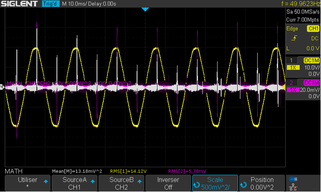The width and height of the screenshot is (321, 192).
Task: Click the SIGLENT logo
Action: [x=19, y=4]
